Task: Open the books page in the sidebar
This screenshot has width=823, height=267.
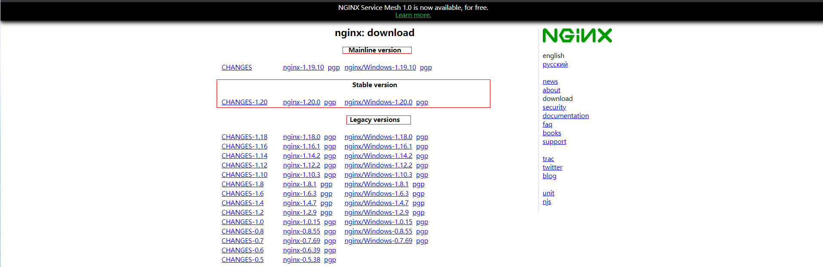Action: pos(552,133)
